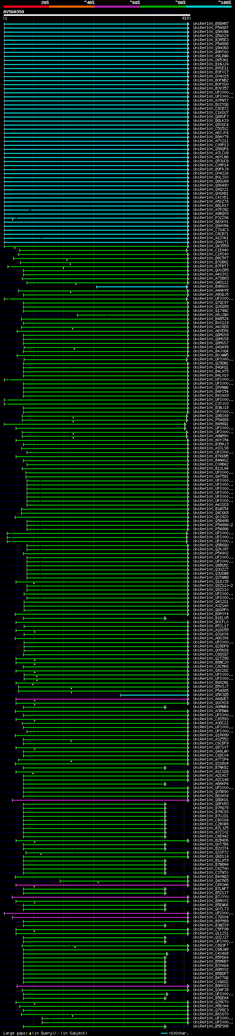Click the UniRef100_B0FN82 label
This screenshot has width=235, height=1036.
[x=211, y=80]
